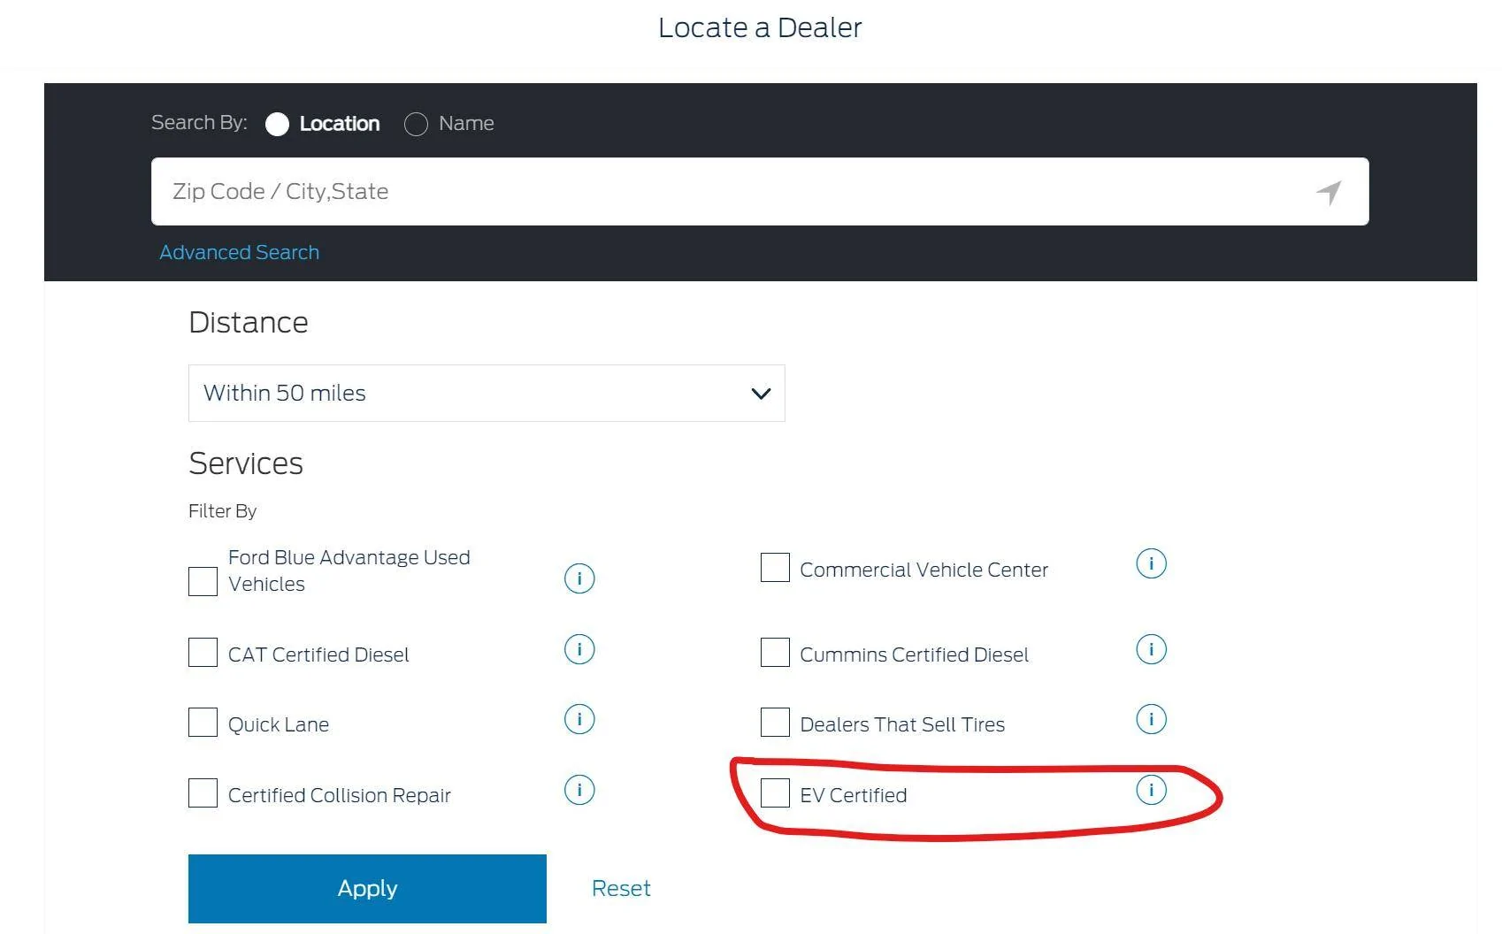This screenshot has width=1502, height=934.
Task: Check Ford Blue Advantage Used Vehicles box
Action: click(x=203, y=581)
